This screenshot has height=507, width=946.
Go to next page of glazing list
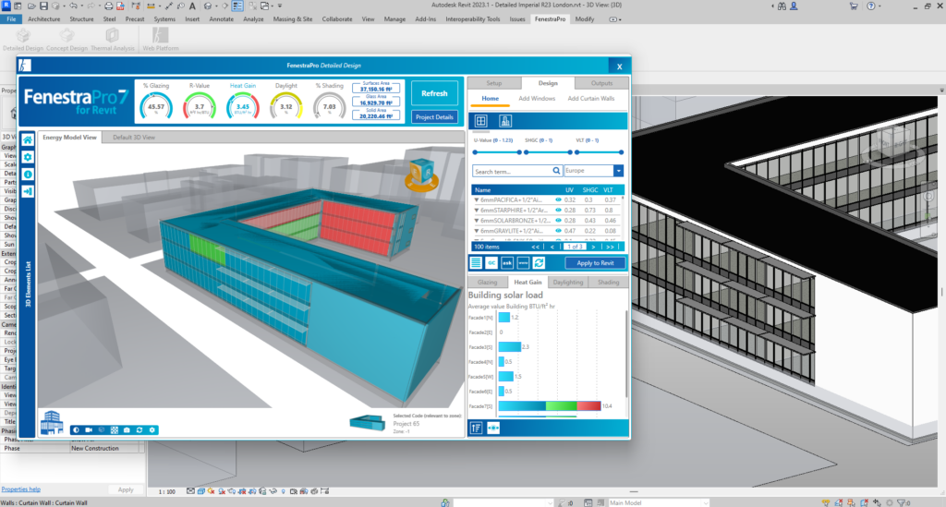594,247
